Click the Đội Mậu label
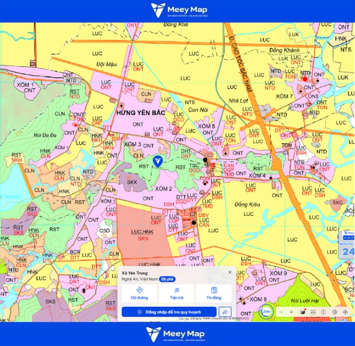Image resolution: width=355 pixels, height=346 pixels. click(106, 65)
